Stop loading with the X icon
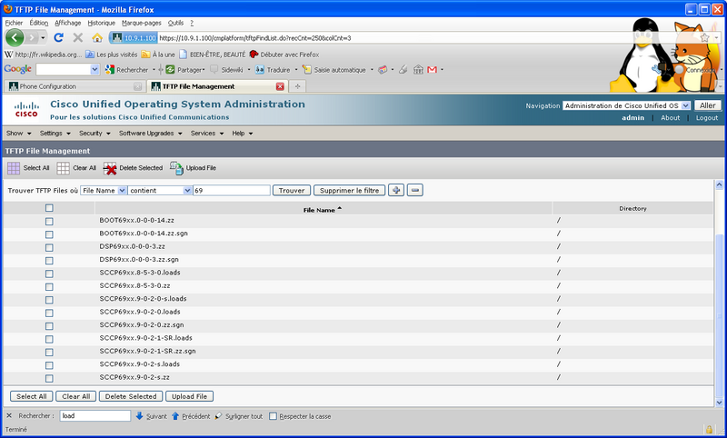This screenshot has width=727, height=438. (x=78, y=37)
